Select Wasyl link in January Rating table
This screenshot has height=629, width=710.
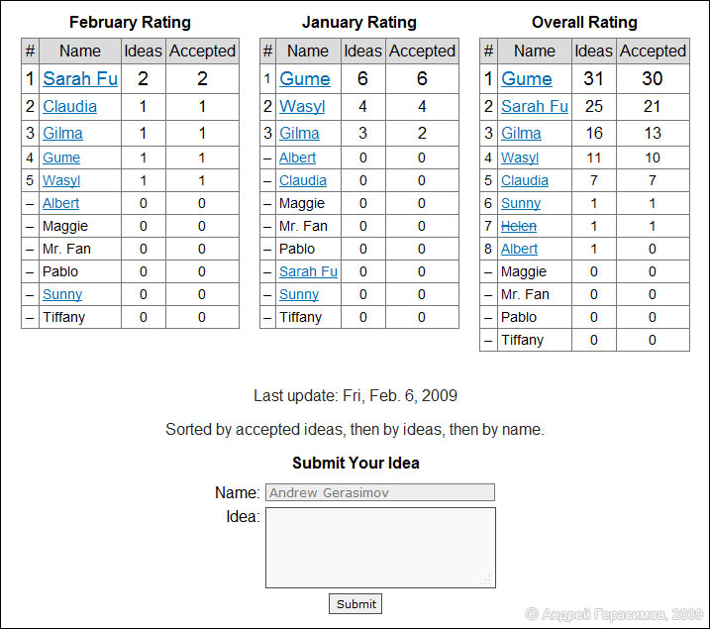(302, 106)
